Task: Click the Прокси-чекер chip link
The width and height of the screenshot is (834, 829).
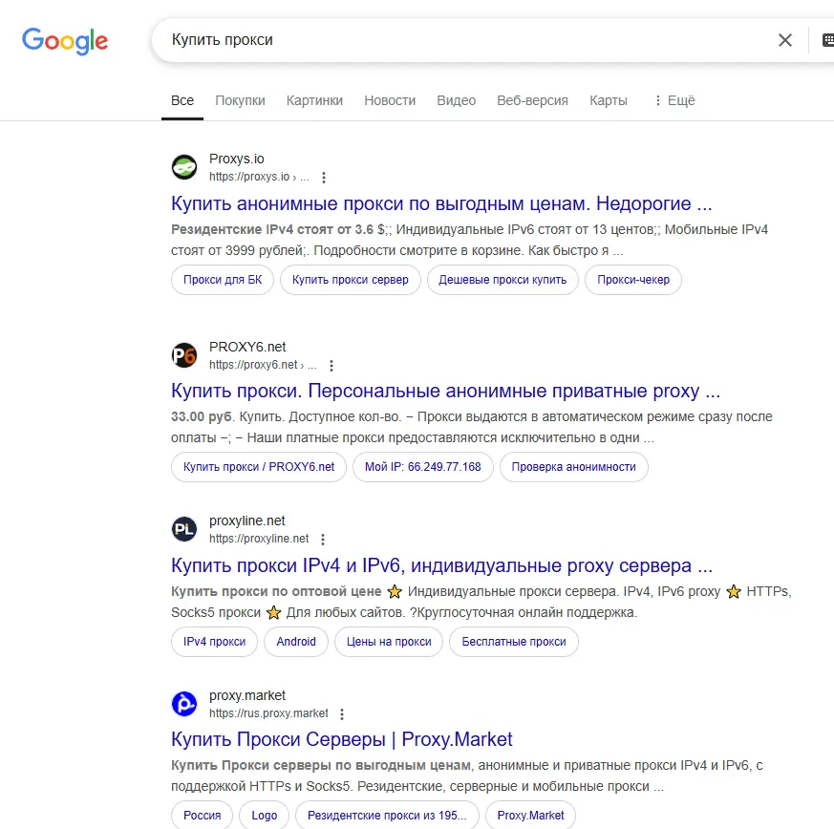Action: coord(633,280)
